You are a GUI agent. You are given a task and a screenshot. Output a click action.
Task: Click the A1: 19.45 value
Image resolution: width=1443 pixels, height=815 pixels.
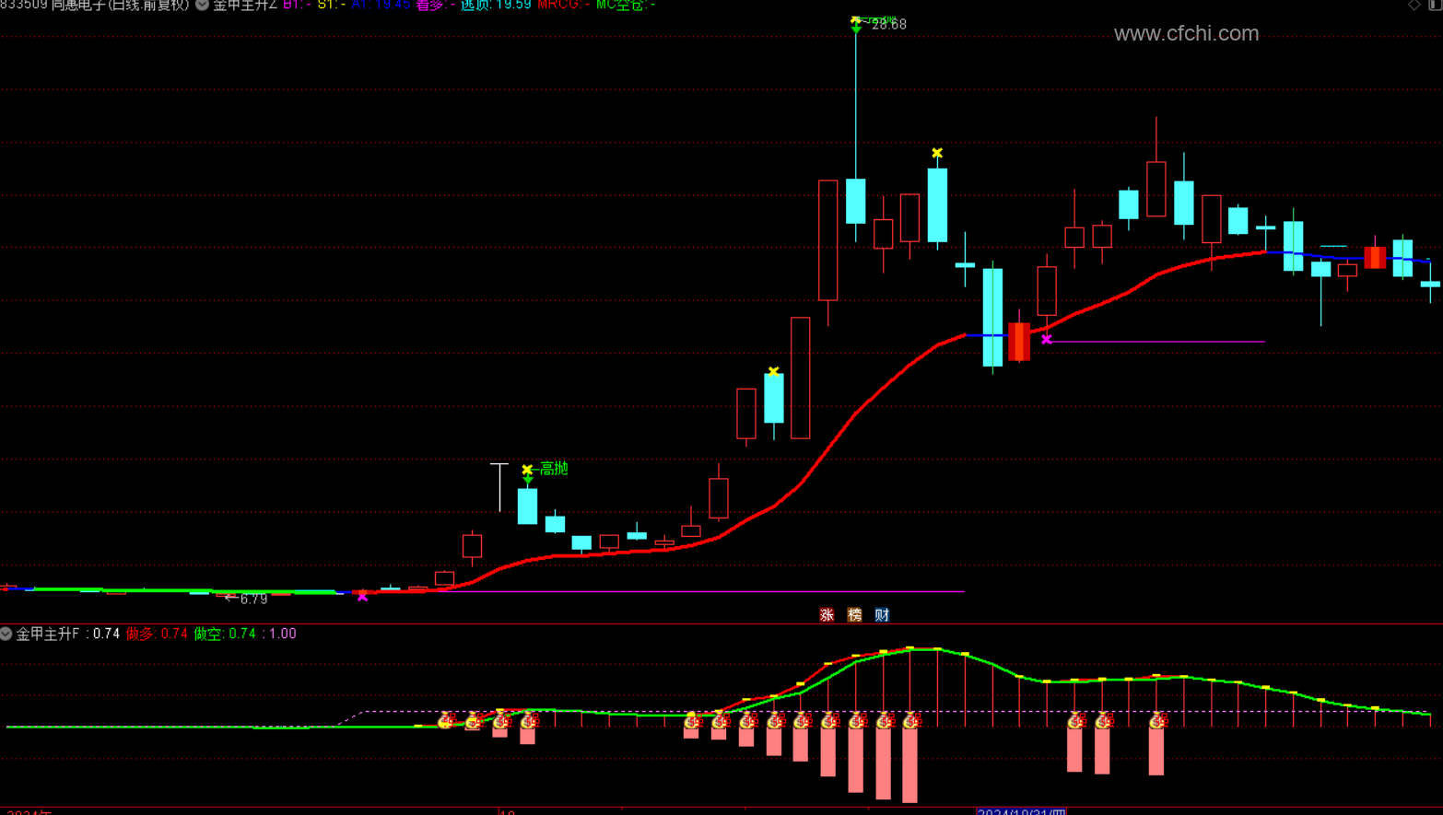[381, 5]
